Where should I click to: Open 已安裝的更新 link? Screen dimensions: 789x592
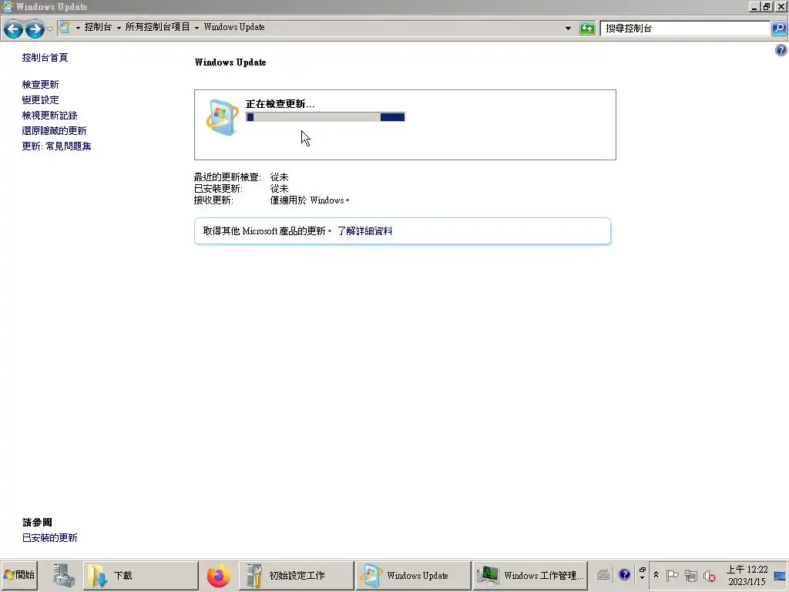[49, 537]
